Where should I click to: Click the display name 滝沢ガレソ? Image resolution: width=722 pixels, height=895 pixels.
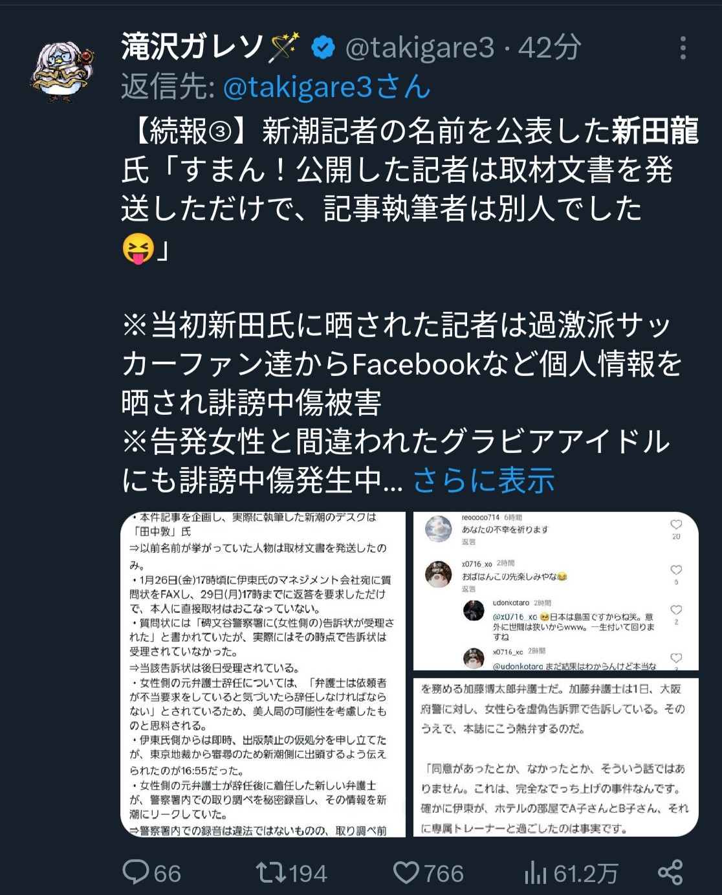pos(193,48)
